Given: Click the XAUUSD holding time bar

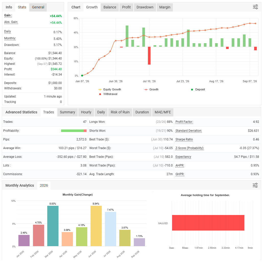Looking at the screenshot, I should pos(208,223).
